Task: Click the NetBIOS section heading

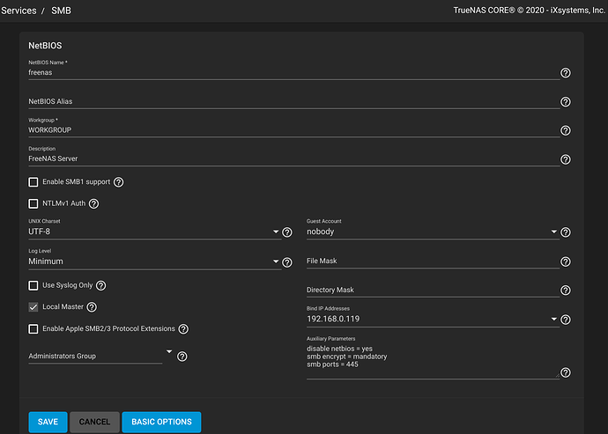Action: point(45,46)
